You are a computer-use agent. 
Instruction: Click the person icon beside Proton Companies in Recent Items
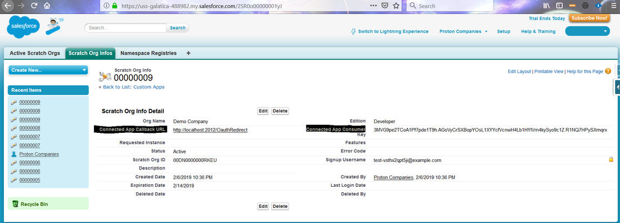[x=14, y=154]
